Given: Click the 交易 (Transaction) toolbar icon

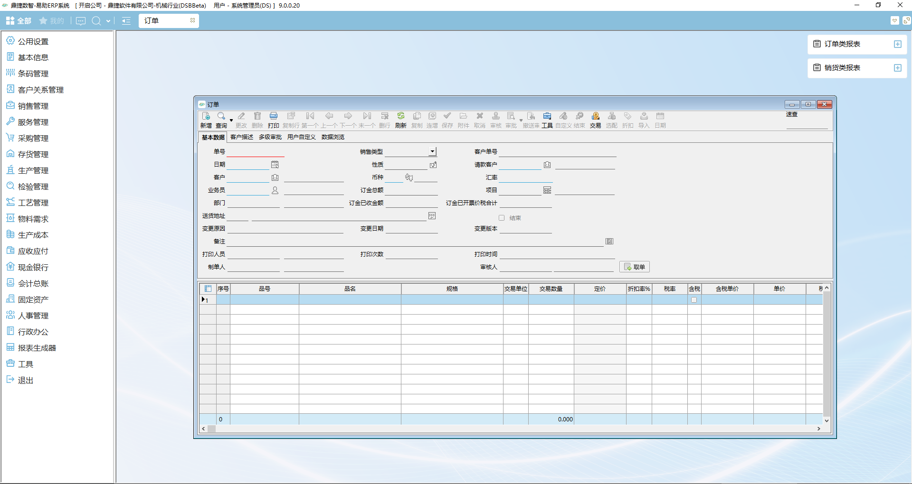Looking at the screenshot, I should point(595,116).
